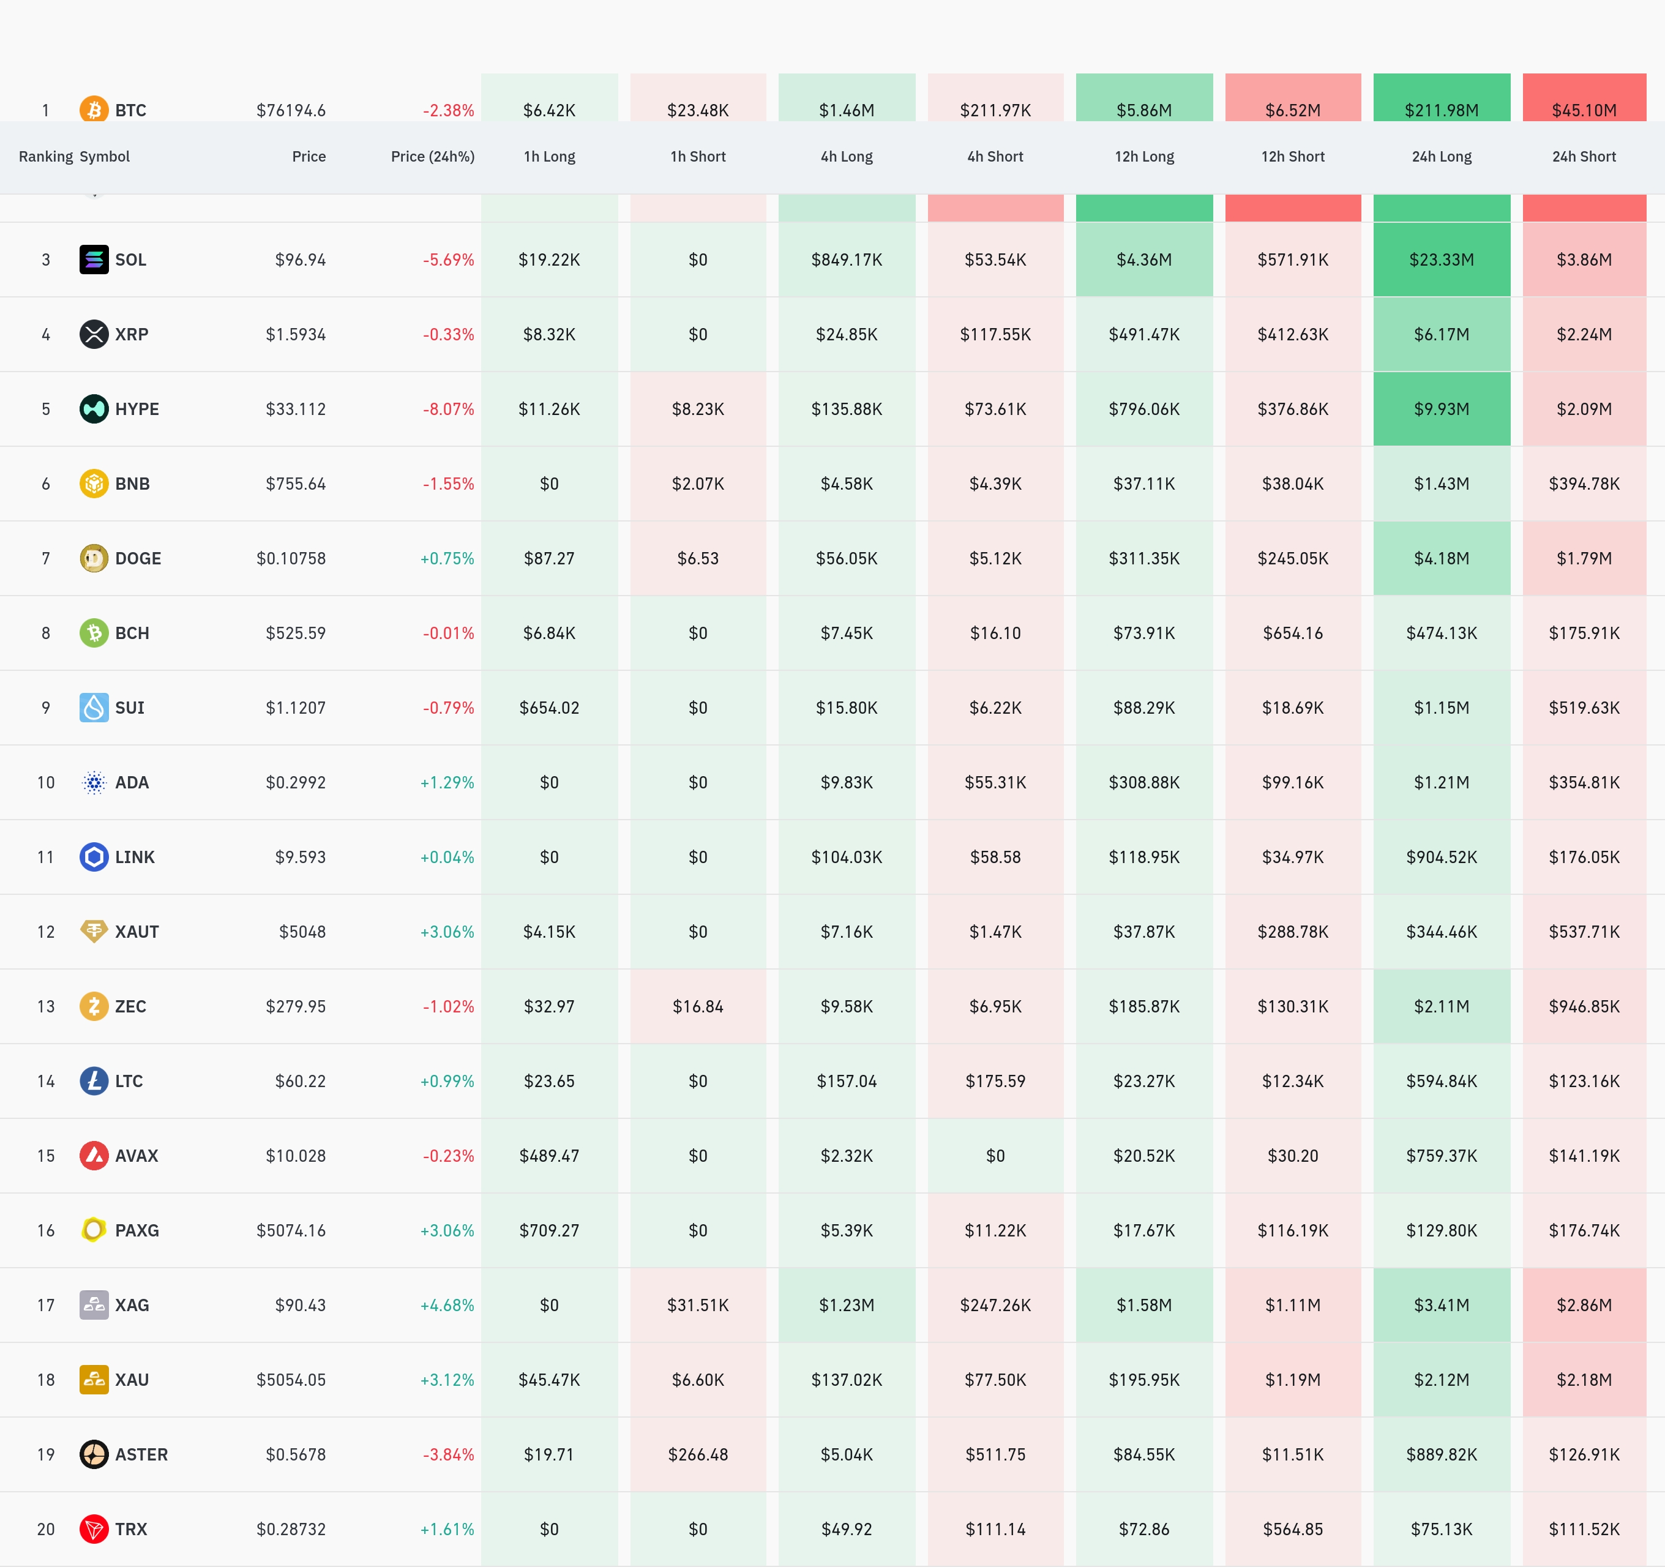Click the Chainlink LINK icon
The width and height of the screenshot is (1665, 1567).
point(94,857)
